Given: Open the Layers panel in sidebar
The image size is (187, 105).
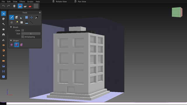Looking at the screenshot, I should point(4,29).
